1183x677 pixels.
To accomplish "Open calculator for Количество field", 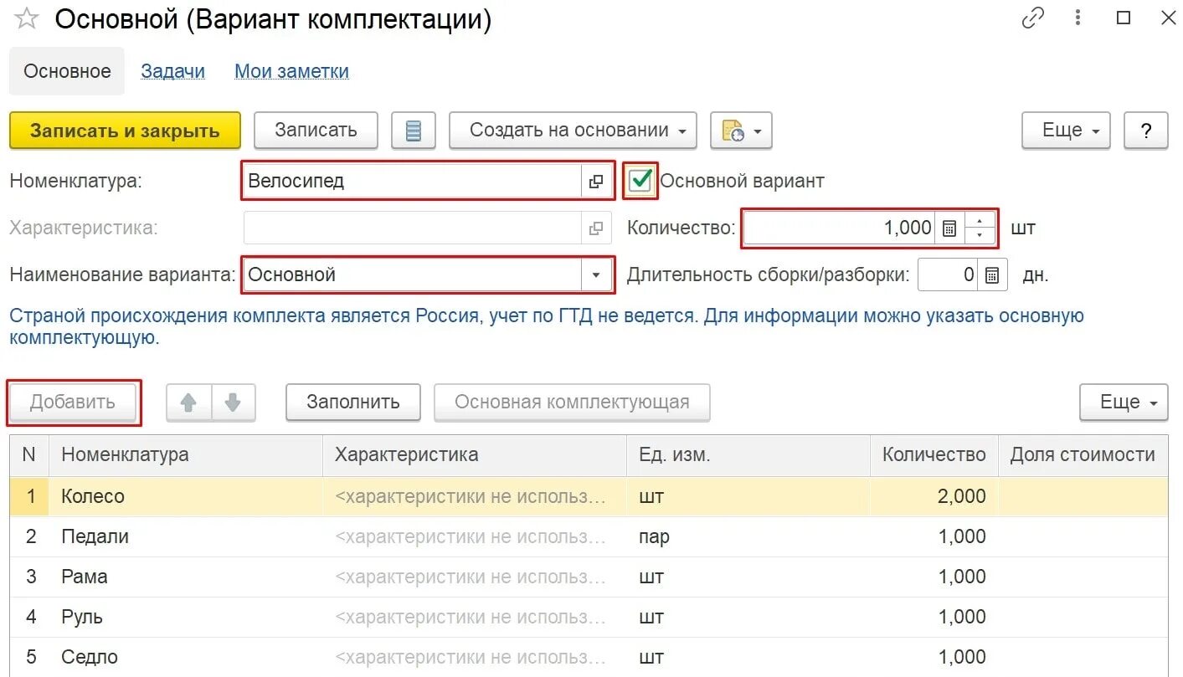I will point(949,228).
